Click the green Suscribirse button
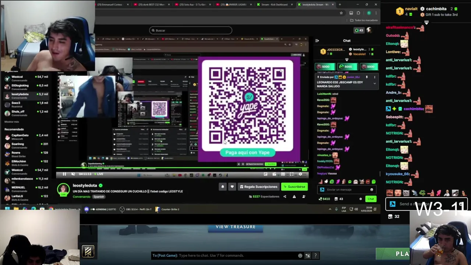Screen dimensions: 471x265 (294, 187)
